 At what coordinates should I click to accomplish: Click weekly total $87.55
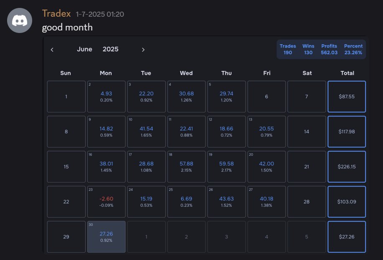[347, 96]
